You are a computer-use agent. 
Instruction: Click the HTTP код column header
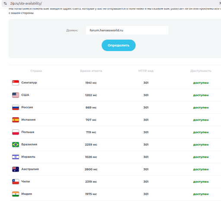pos(146,71)
